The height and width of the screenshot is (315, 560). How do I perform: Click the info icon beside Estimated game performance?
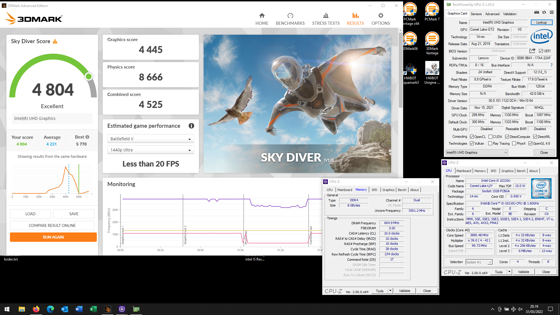(x=191, y=126)
